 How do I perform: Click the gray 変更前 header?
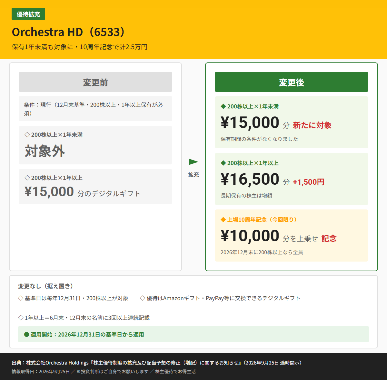pos(95,82)
